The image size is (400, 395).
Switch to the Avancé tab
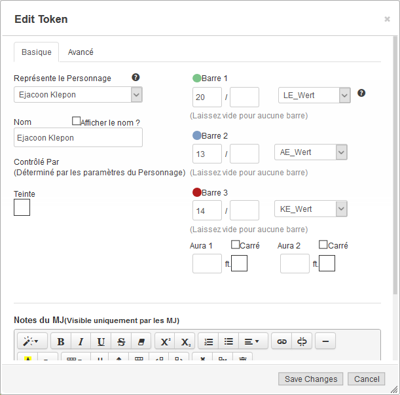81,52
